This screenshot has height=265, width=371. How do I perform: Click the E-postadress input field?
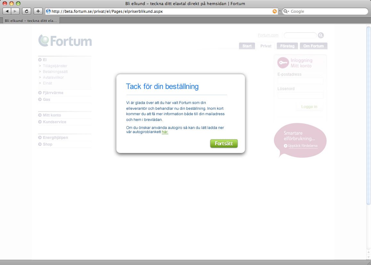point(300,81)
